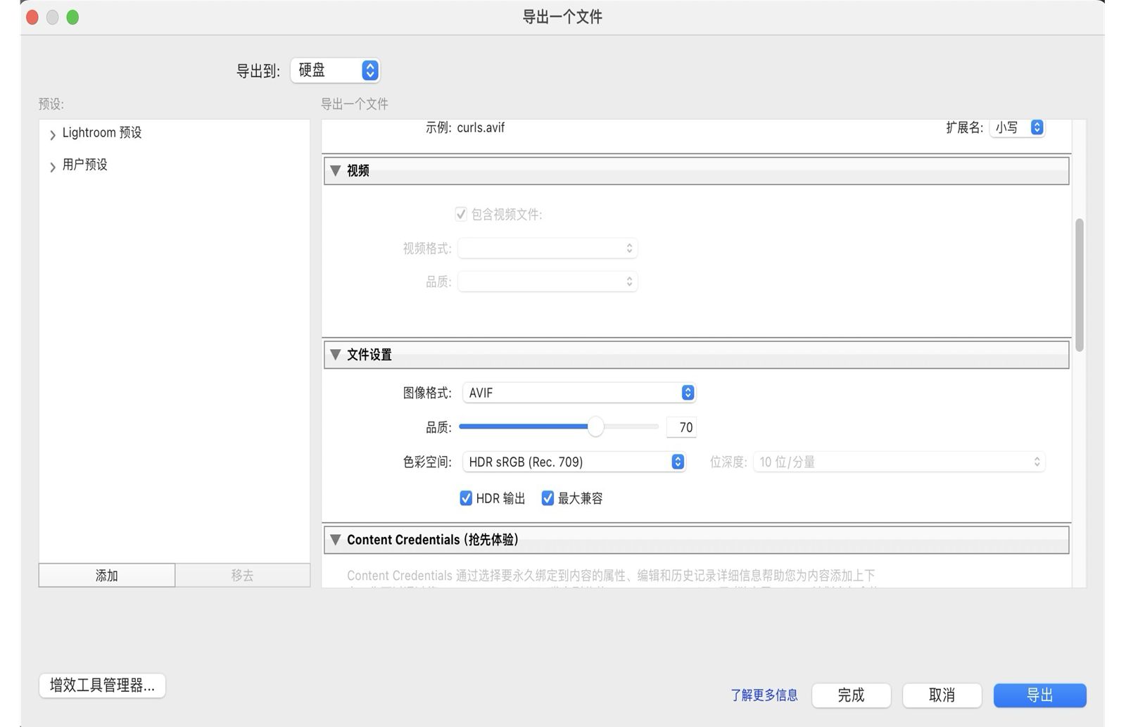Select the 用户预设 tree row
Screen dimensions: 1126x727
(x=175, y=165)
